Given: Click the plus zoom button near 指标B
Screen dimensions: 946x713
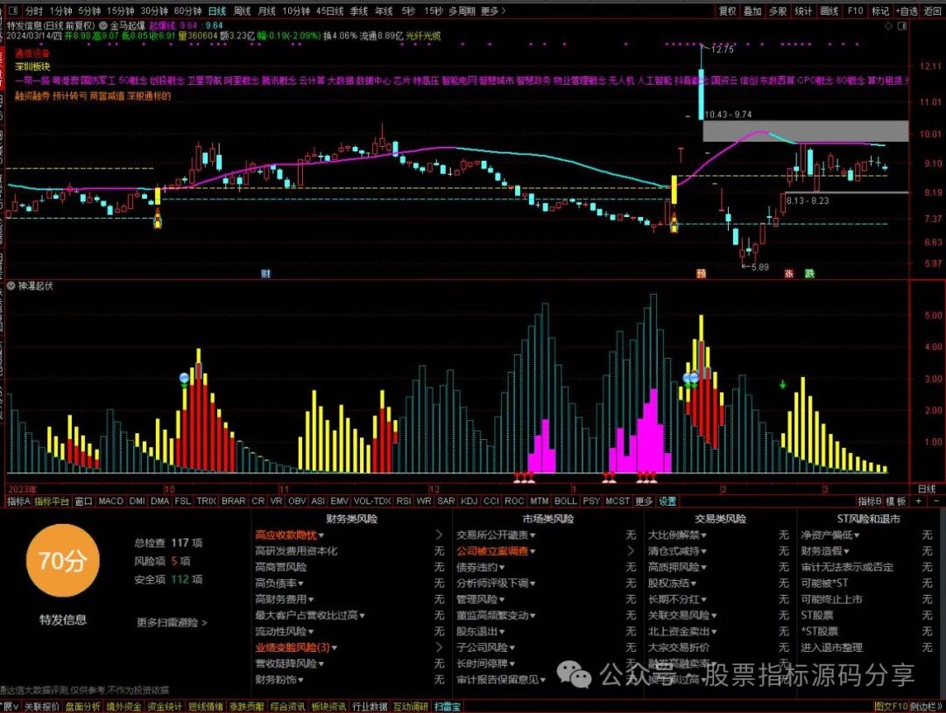Looking at the screenshot, I should (919, 500).
